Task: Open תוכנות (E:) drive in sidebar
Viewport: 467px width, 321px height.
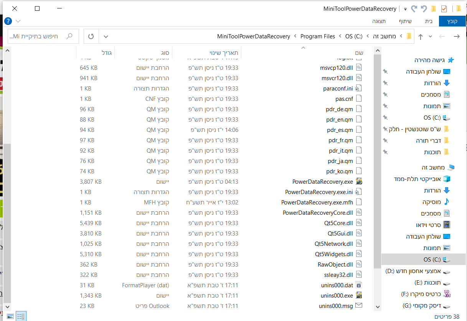Action: pyautogui.click(x=432, y=283)
